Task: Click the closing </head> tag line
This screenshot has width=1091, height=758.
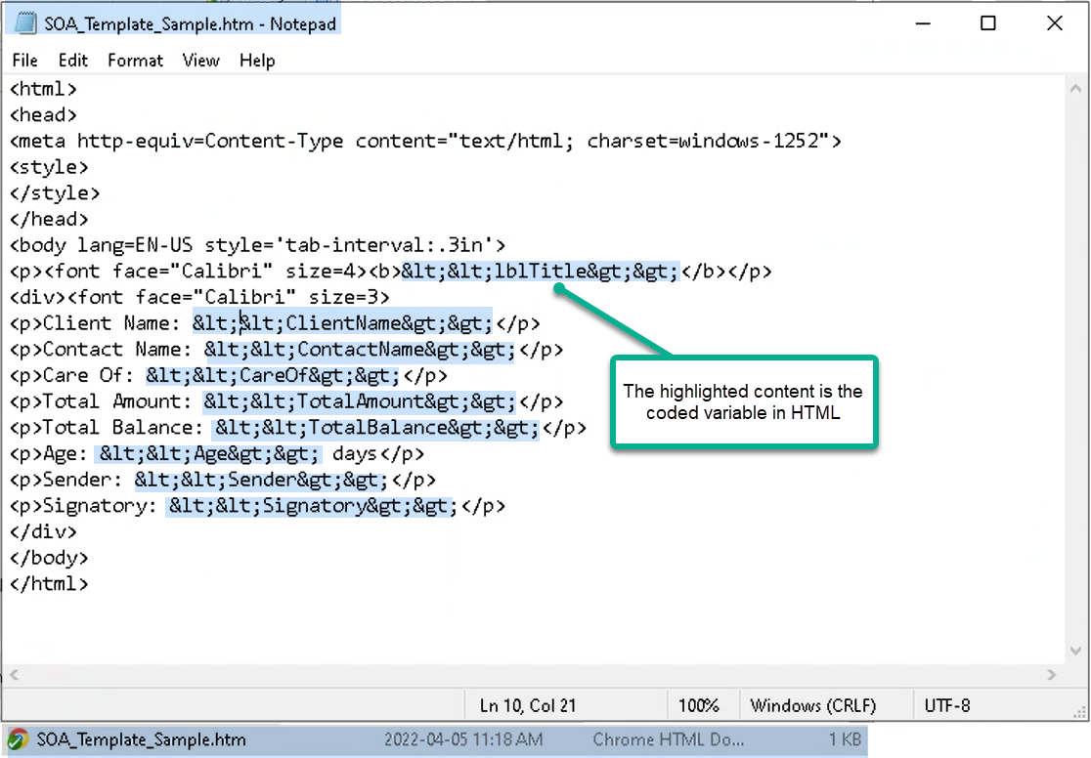Action: (50, 219)
